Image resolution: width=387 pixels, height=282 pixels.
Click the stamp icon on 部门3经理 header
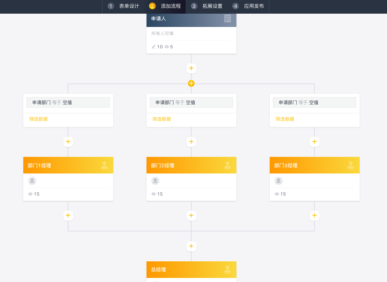351,165
